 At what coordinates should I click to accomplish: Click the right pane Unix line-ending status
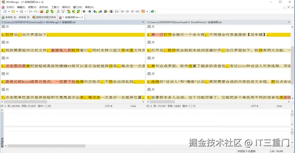click(x=279, y=106)
